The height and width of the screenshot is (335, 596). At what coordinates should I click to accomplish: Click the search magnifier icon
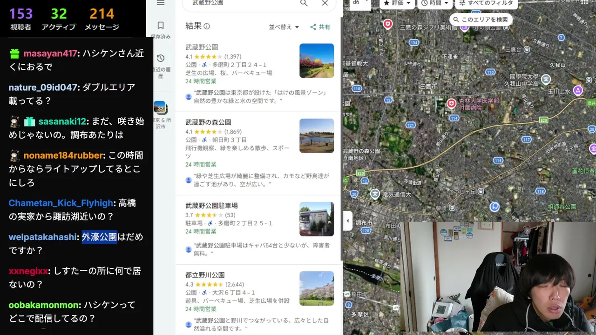[304, 3]
